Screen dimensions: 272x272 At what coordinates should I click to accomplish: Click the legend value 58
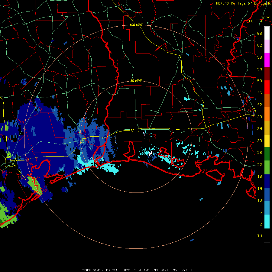coord(260,57)
